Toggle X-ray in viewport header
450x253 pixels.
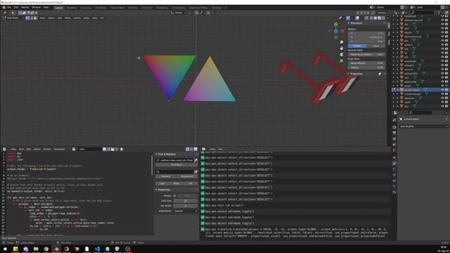[x=366, y=18]
